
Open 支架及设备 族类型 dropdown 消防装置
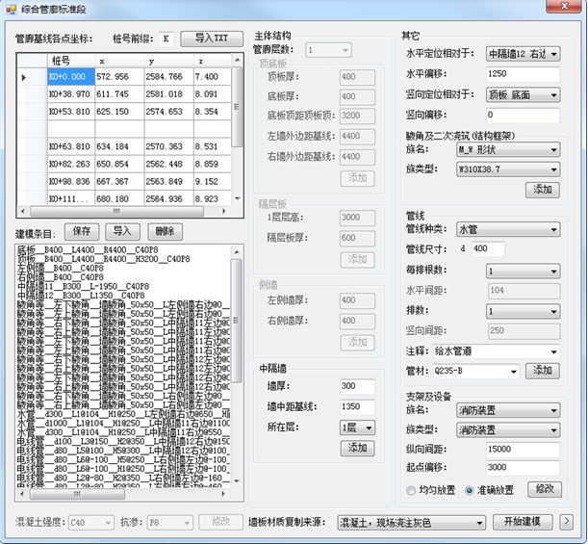pos(508,430)
